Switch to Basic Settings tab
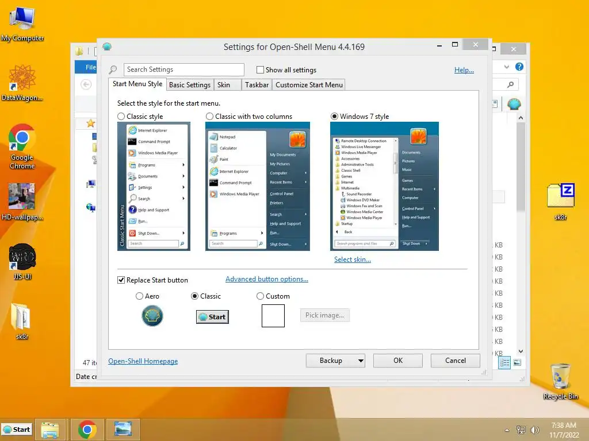Viewport: 589px width, 441px height. pos(190,85)
